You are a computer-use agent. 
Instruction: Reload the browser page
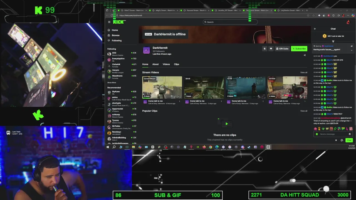coord(112,15)
